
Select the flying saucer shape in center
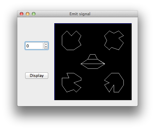click(x=93, y=62)
